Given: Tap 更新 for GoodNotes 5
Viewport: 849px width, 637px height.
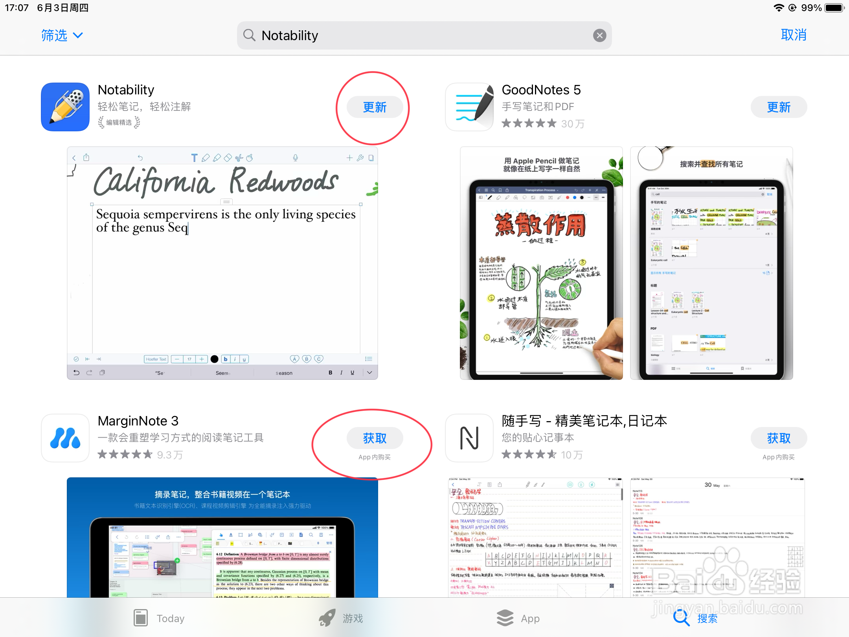Looking at the screenshot, I should pyautogui.click(x=779, y=107).
